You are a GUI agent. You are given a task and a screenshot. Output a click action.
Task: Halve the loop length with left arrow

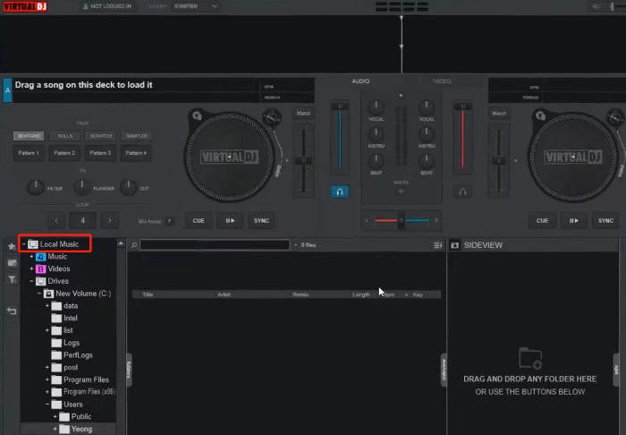tap(56, 220)
